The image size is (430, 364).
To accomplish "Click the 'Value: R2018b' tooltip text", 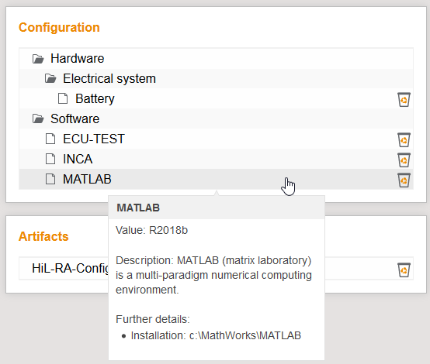I will [151, 230].
